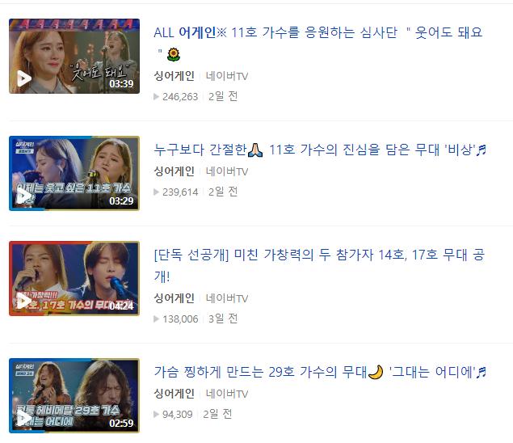Click 싱어게인 channel under 29호 가수 video
The image size is (513, 443).
pos(174,394)
